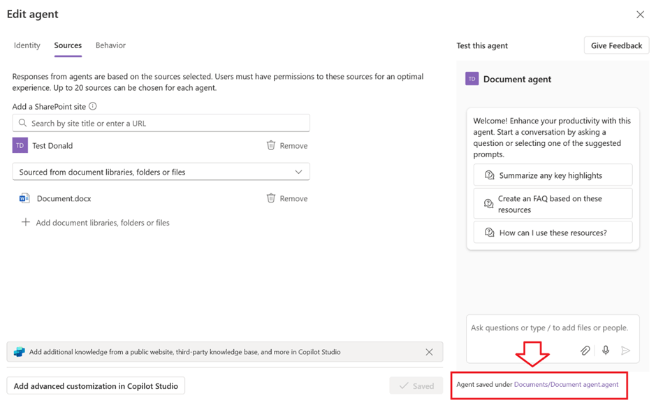Open the Documents/Document agent.agent link
Screen dimensions: 656x412
tap(566, 384)
